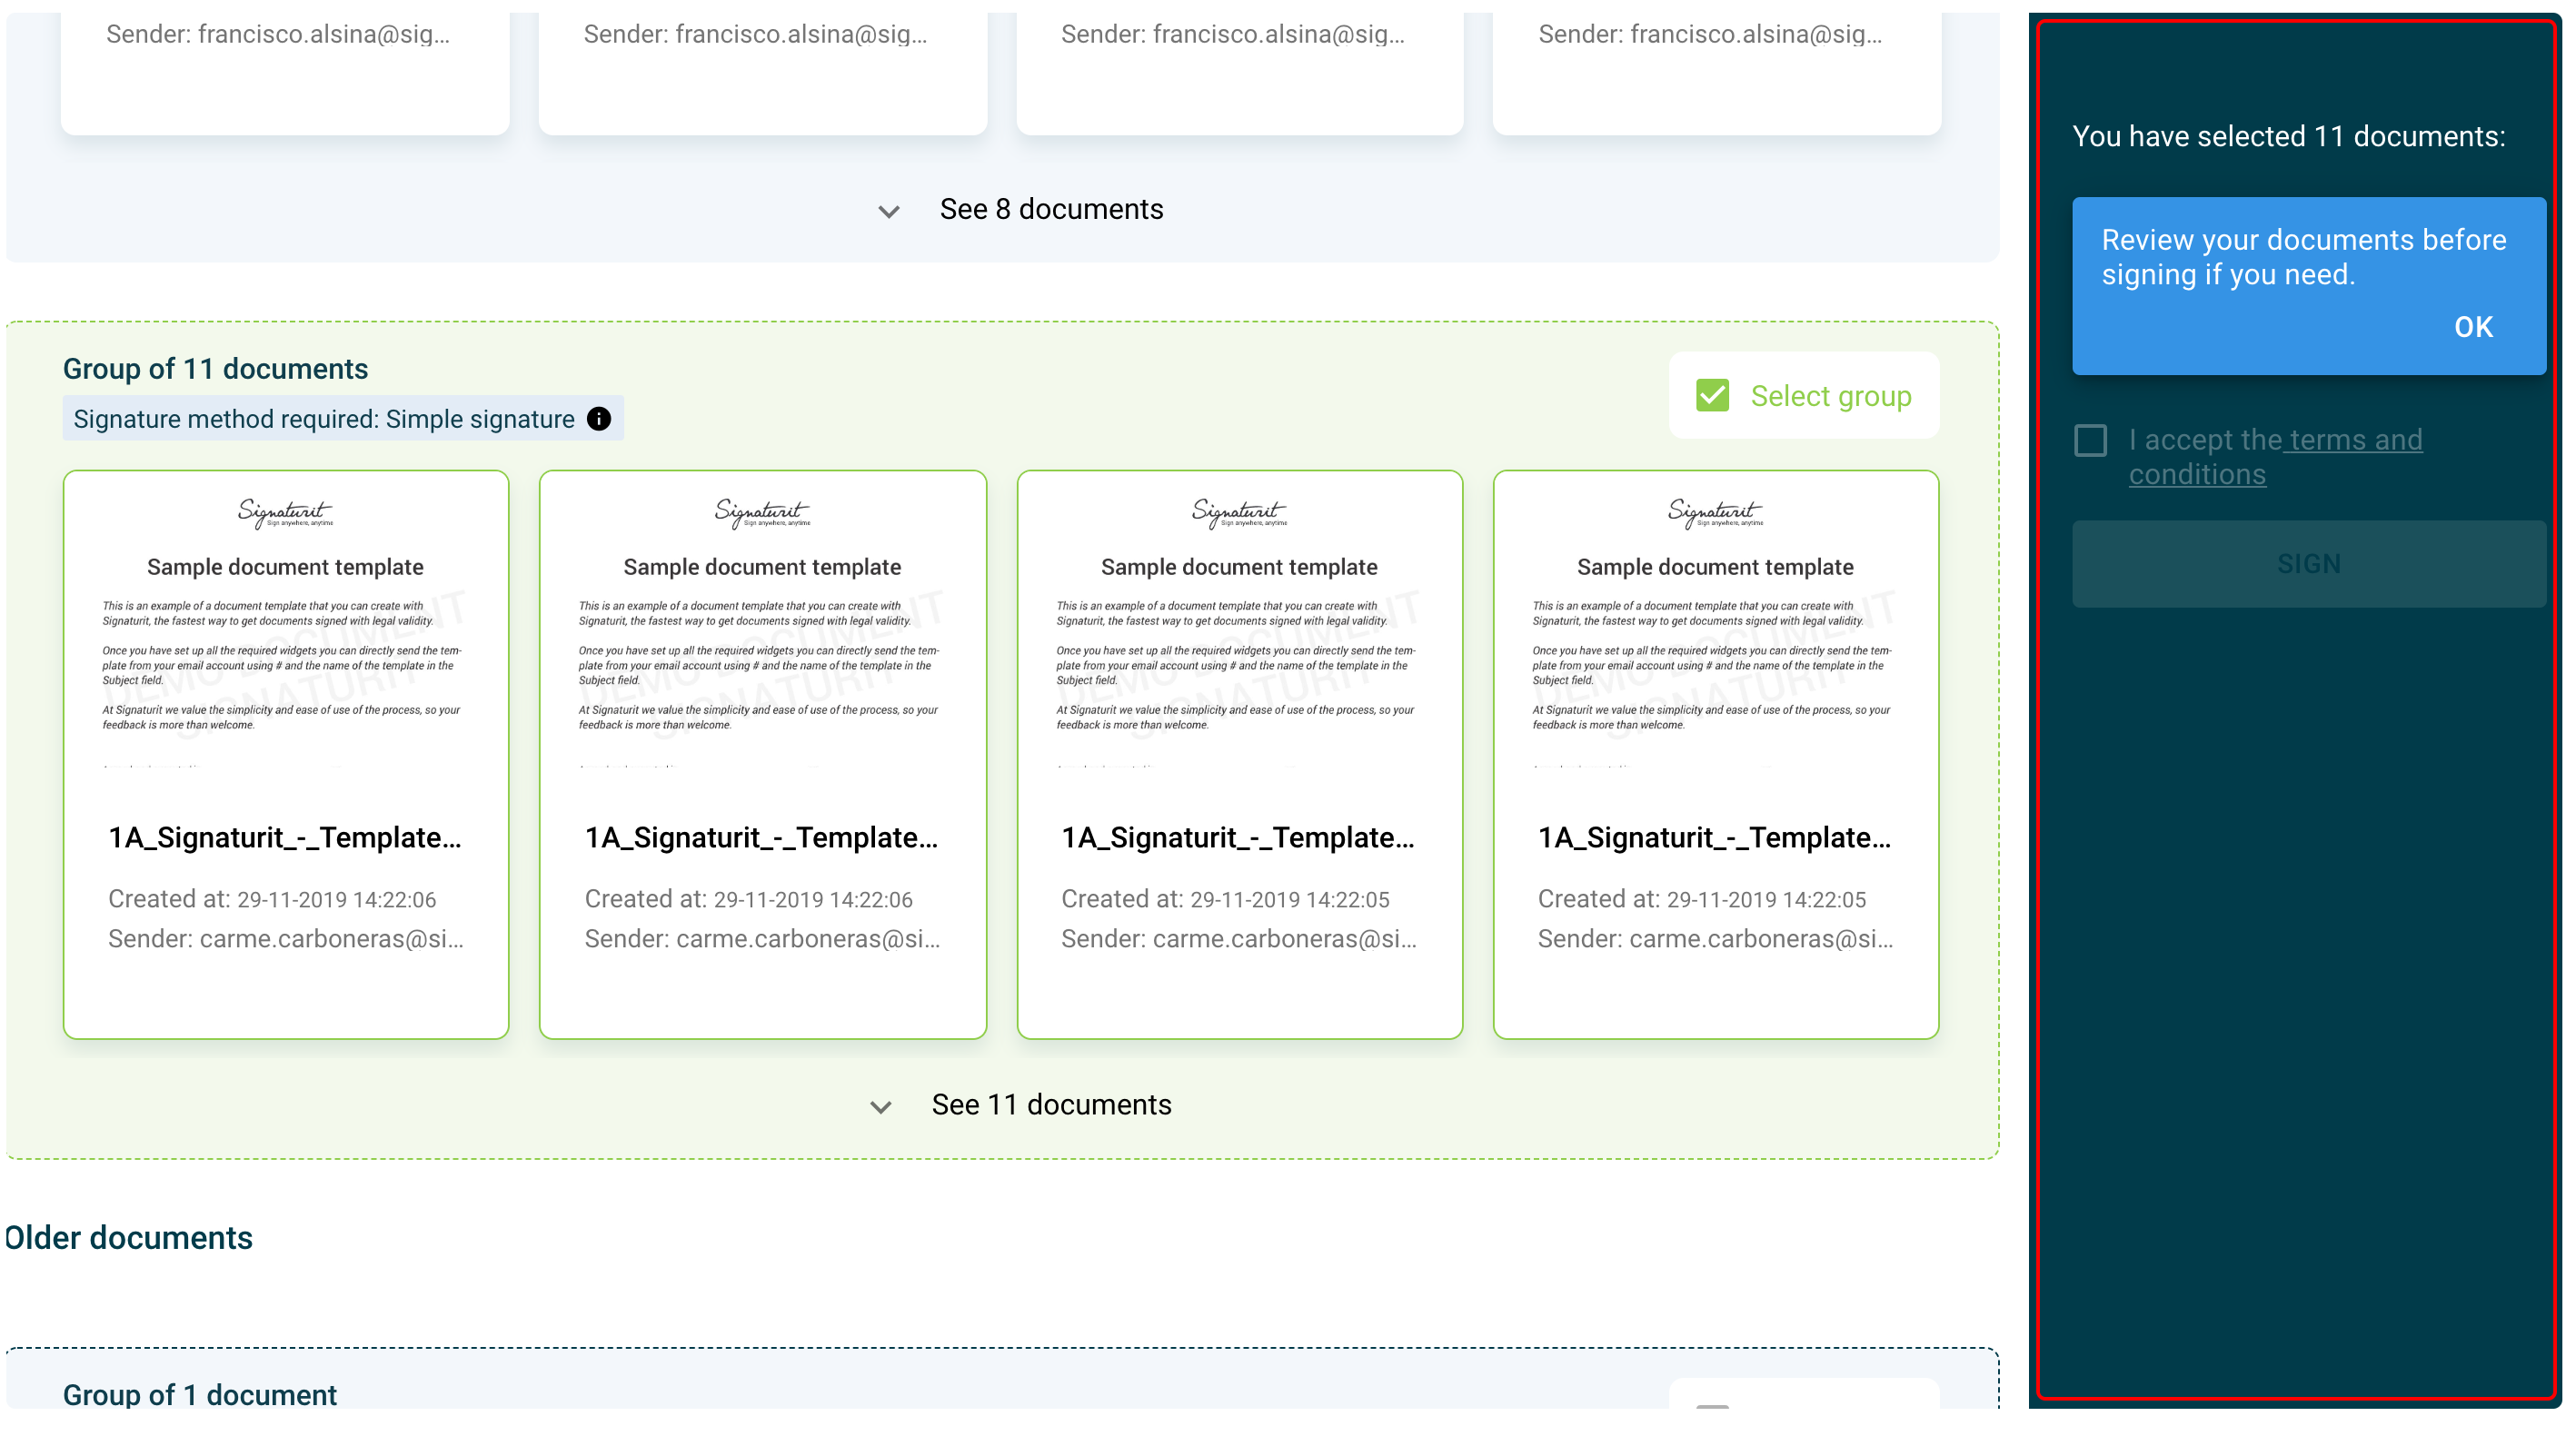Open first carme.carboneras document created 14:22:06
The height and width of the screenshot is (1436, 2576).
pos(286,755)
